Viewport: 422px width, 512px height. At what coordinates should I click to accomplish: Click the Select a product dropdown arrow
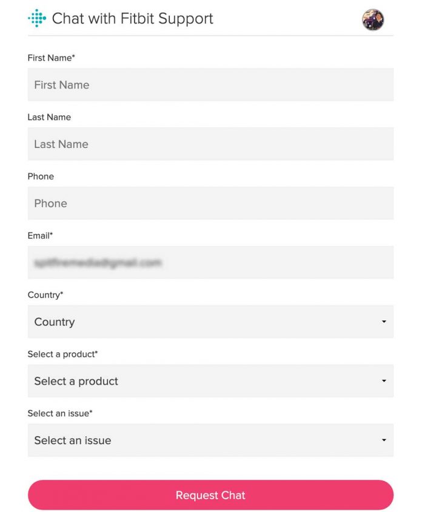click(x=383, y=381)
